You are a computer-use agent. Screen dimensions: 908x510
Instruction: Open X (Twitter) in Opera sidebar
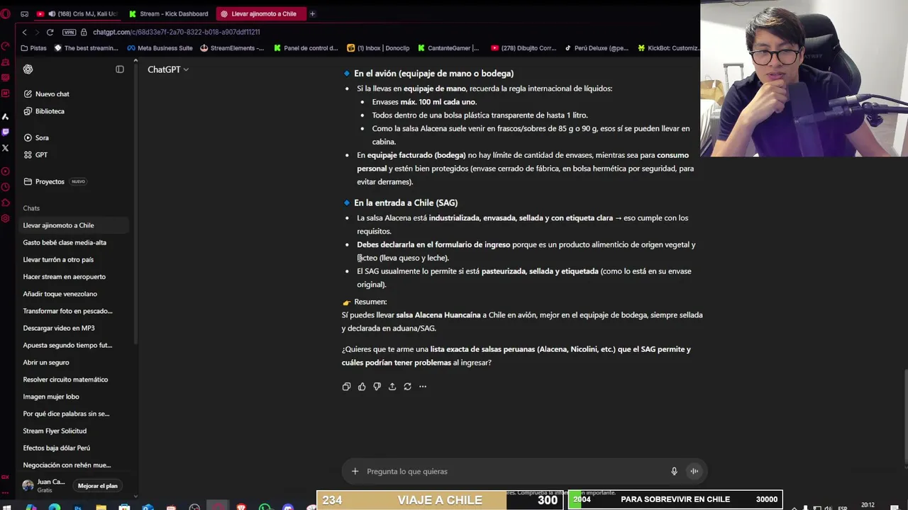tap(6, 148)
